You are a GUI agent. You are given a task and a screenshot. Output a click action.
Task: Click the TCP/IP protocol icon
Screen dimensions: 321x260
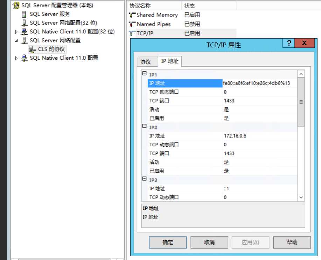(x=132, y=33)
